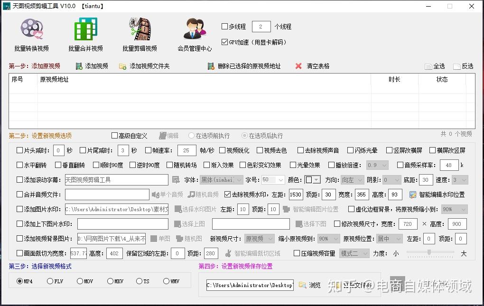Click the 智能编辑图片位置 icon
484x306 pixels.
pos(287,209)
